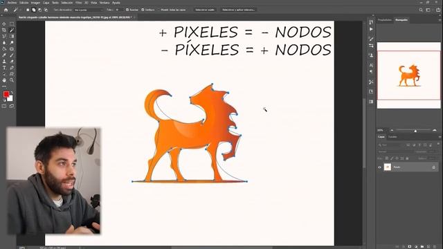Select the Magic Wand tool
The height and width of the screenshot is (249, 443).
click(12, 30)
